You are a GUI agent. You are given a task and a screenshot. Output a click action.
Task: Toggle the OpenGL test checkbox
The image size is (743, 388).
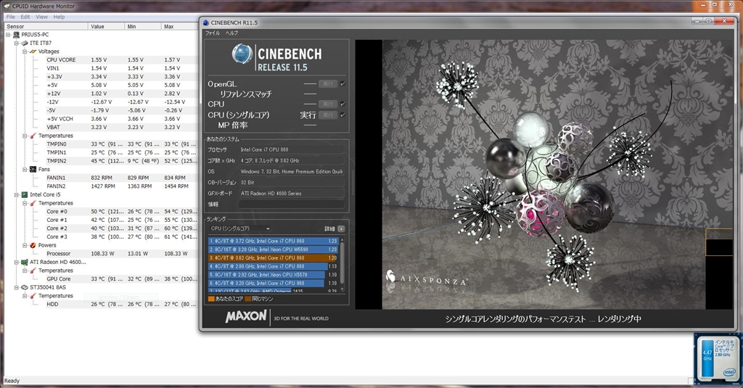(x=343, y=84)
